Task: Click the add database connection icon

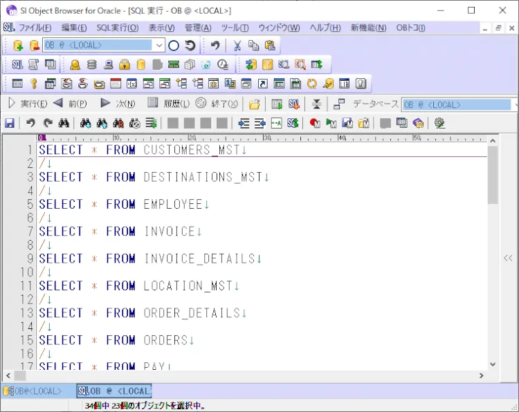Action: (18, 46)
